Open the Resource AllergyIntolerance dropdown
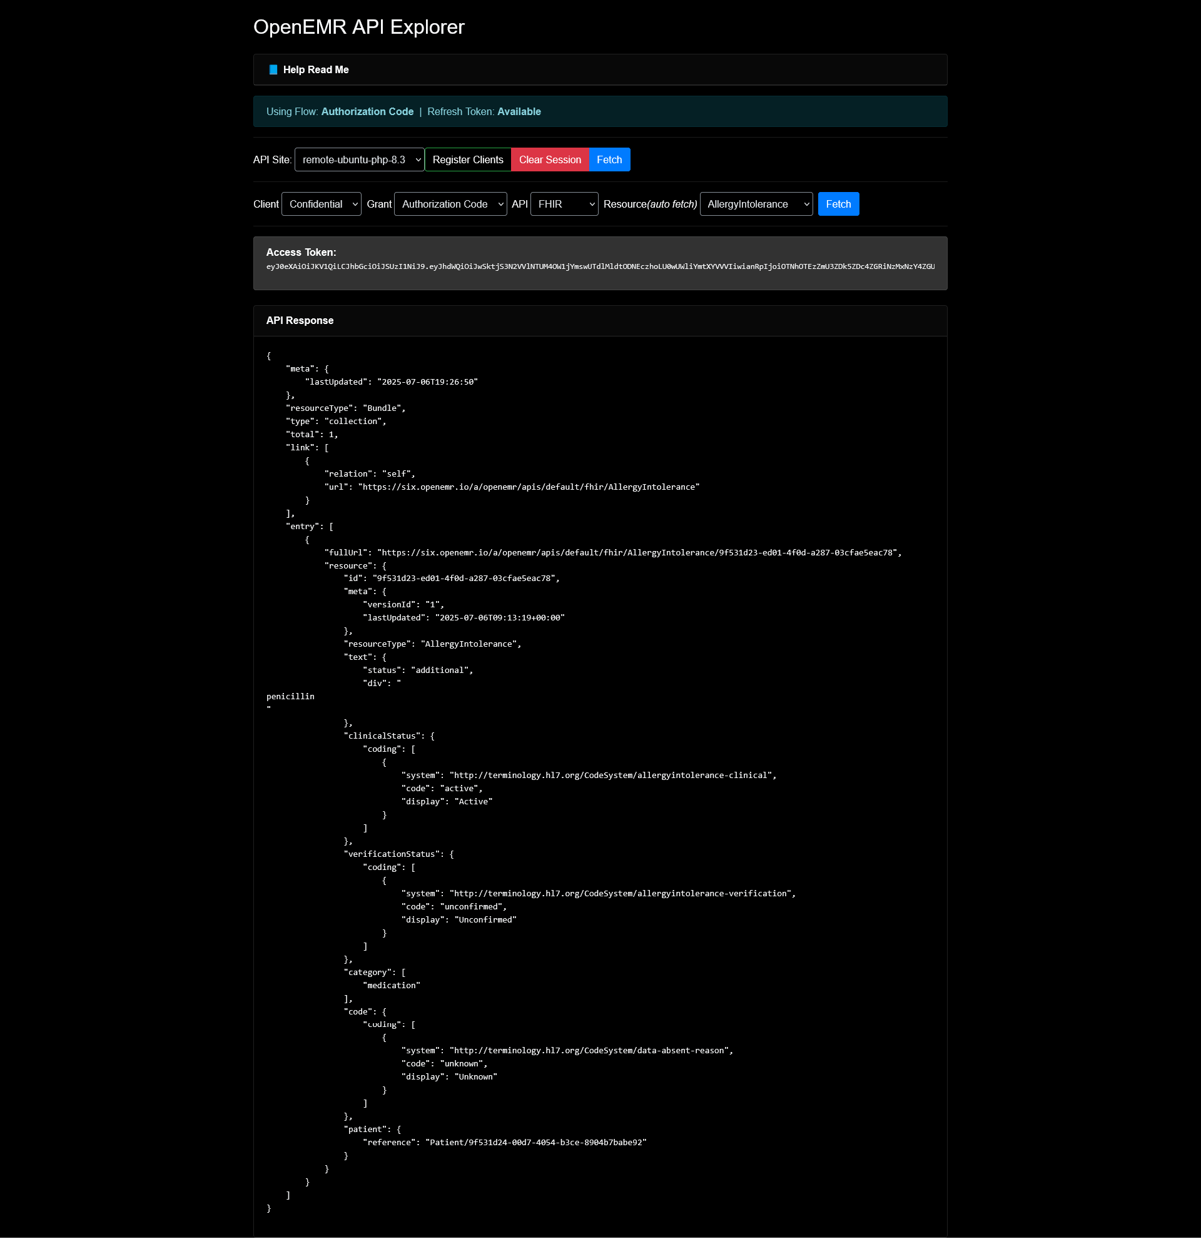This screenshot has height=1239, width=1201. coord(756,204)
